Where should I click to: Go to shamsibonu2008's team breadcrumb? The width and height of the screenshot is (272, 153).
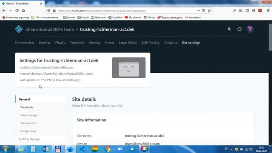point(50,29)
